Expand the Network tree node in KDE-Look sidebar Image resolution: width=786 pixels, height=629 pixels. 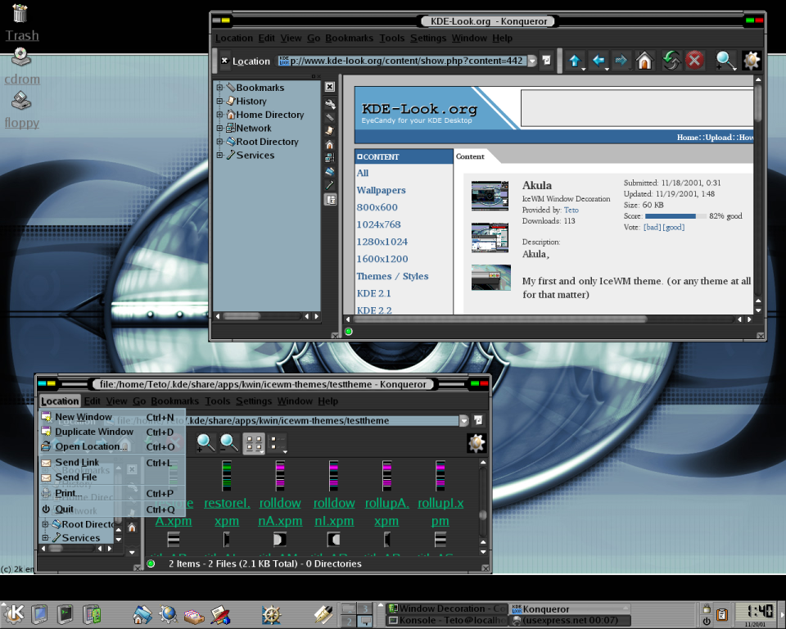pos(219,128)
